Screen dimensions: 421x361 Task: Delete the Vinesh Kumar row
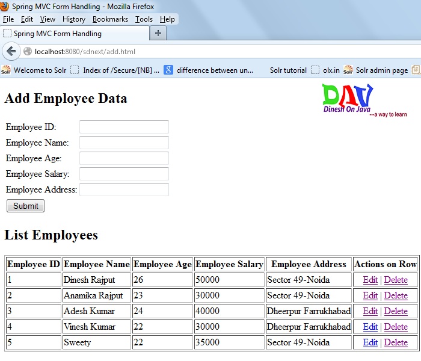396,327
